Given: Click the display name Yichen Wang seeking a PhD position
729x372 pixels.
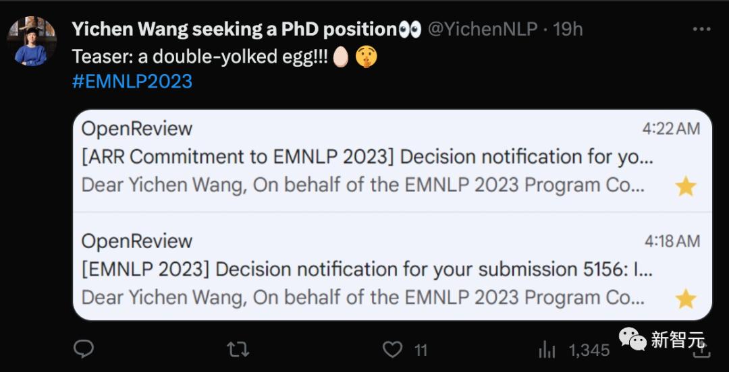Looking at the screenshot, I should tap(234, 30).
